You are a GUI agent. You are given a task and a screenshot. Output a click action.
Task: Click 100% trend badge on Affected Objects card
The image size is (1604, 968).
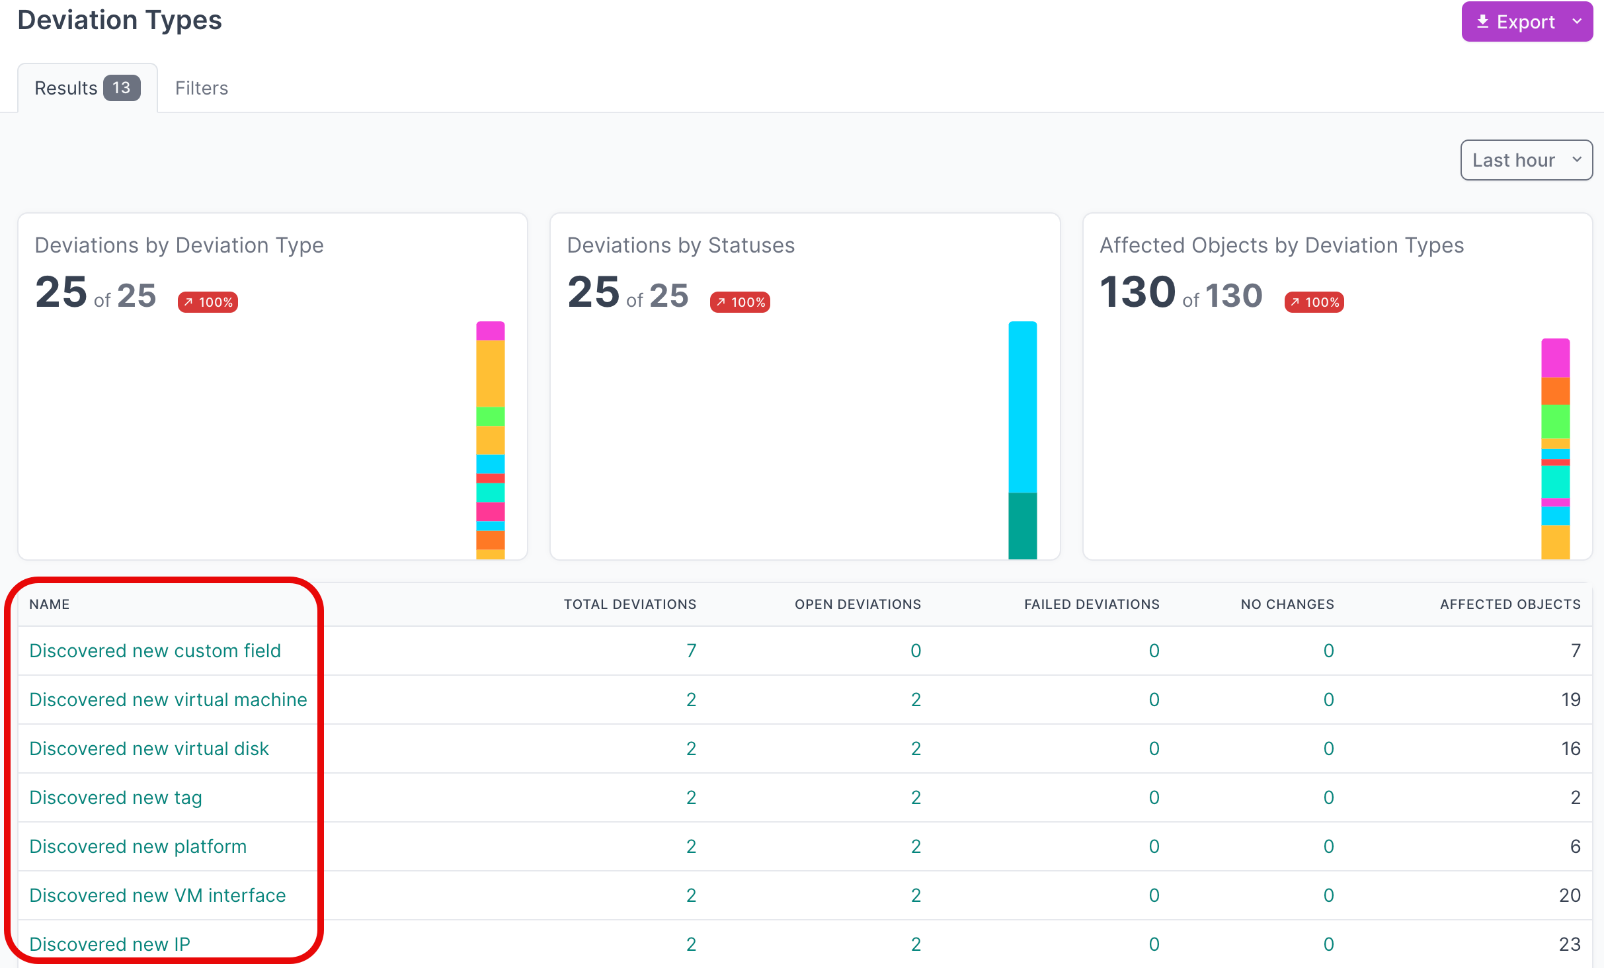click(1314, 302)
